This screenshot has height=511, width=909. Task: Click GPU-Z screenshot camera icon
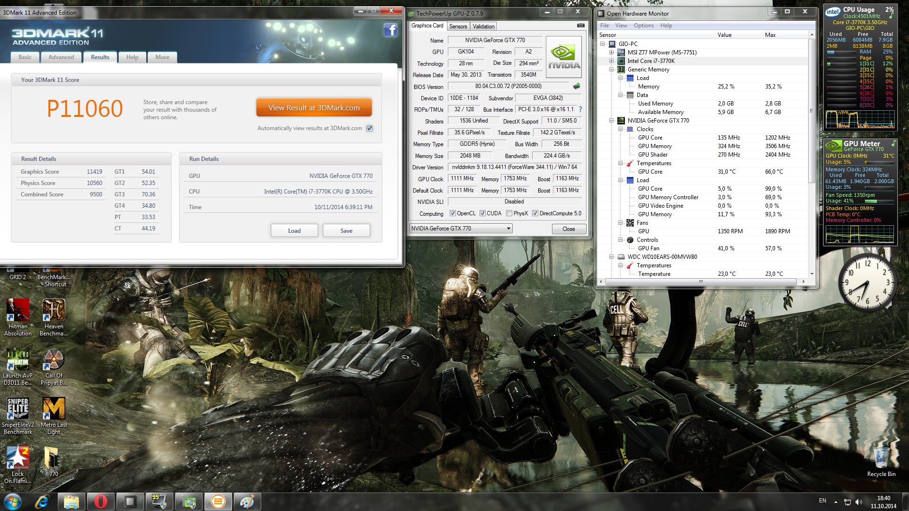pos(581,26)
